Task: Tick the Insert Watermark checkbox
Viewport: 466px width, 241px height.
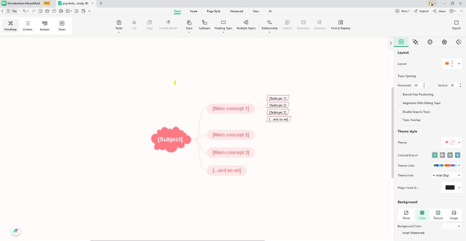Action: [x=400, y=233]
